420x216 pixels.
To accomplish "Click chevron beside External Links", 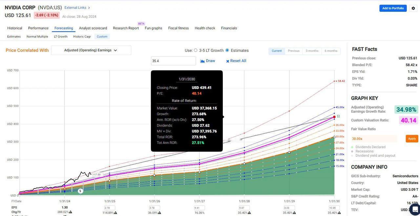I will point(89,8).
